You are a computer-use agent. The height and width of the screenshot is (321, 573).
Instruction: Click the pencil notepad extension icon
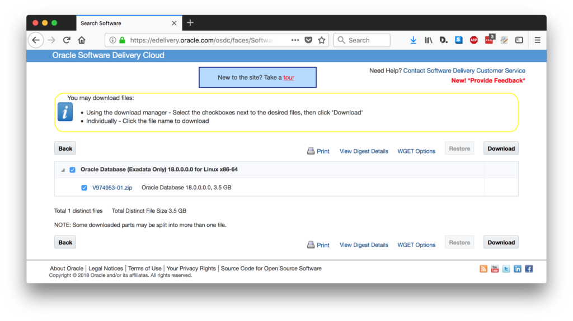[504, 40]
